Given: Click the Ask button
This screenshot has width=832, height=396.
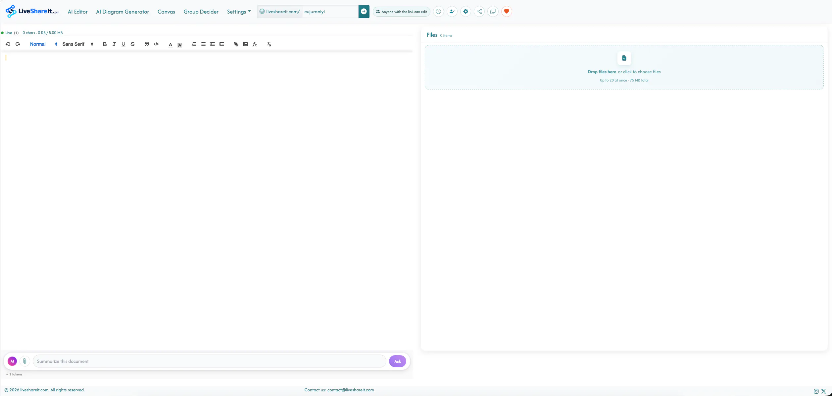Looking at the screenshot, I should pos(397,361).
